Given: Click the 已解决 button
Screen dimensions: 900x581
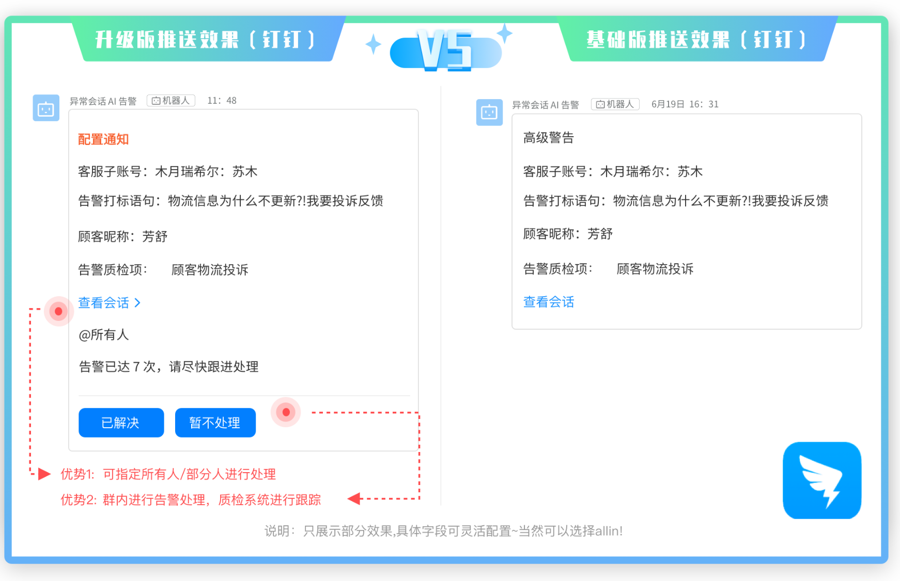Looking at the screenshot, I should pyautogui.click(x=121, y=423).
